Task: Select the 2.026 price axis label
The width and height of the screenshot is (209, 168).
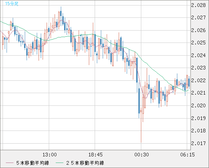Action: (x=198, y=30)
